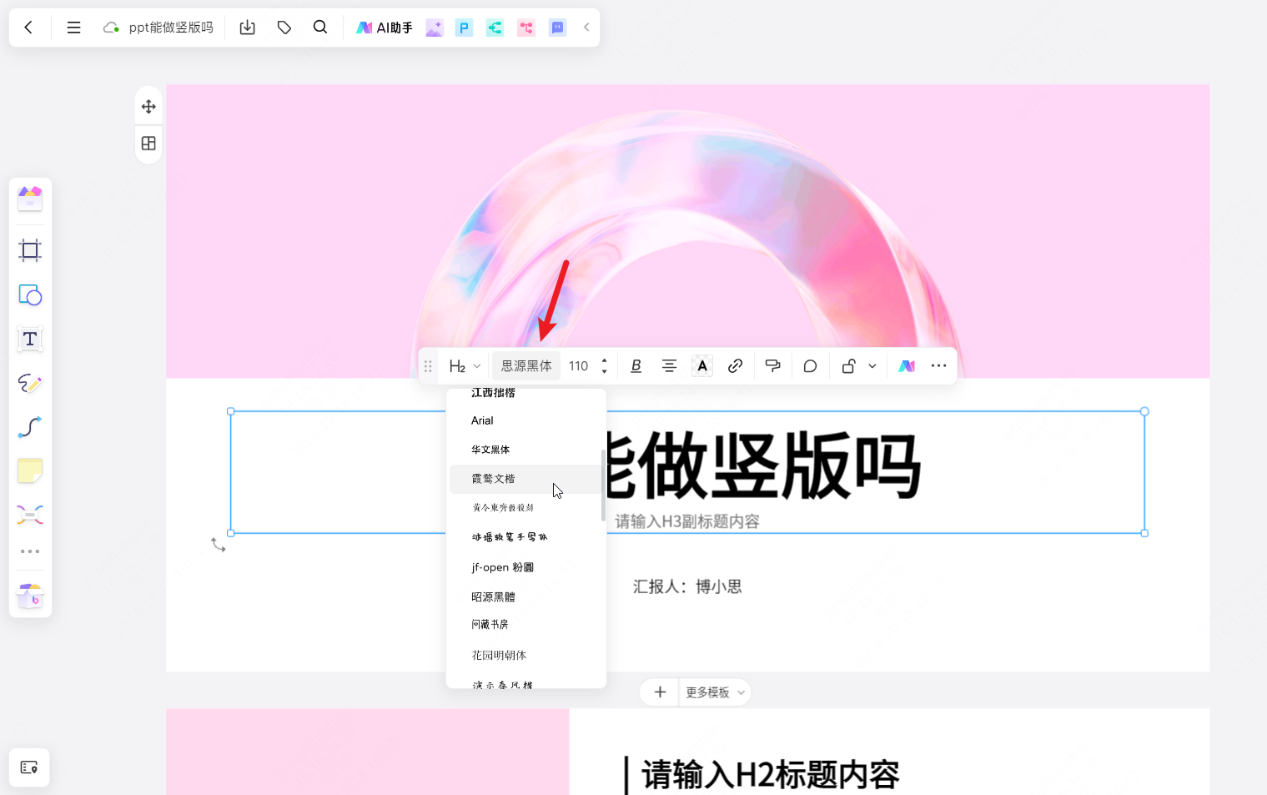Viewport: 1267px width, 795px height.
Task: Open more tools ellipsis in left sidebar
Action: (x=30, y=551)
